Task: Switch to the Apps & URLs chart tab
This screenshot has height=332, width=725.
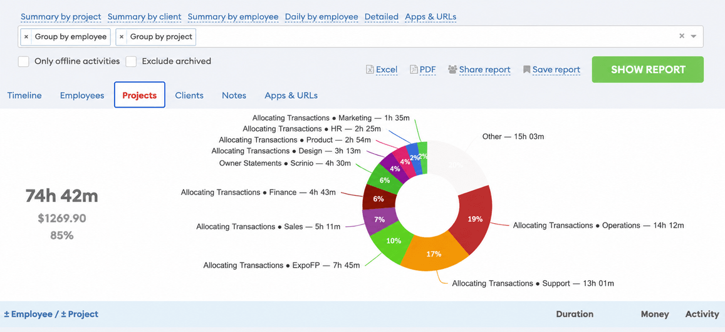Action: pos(291,96)
